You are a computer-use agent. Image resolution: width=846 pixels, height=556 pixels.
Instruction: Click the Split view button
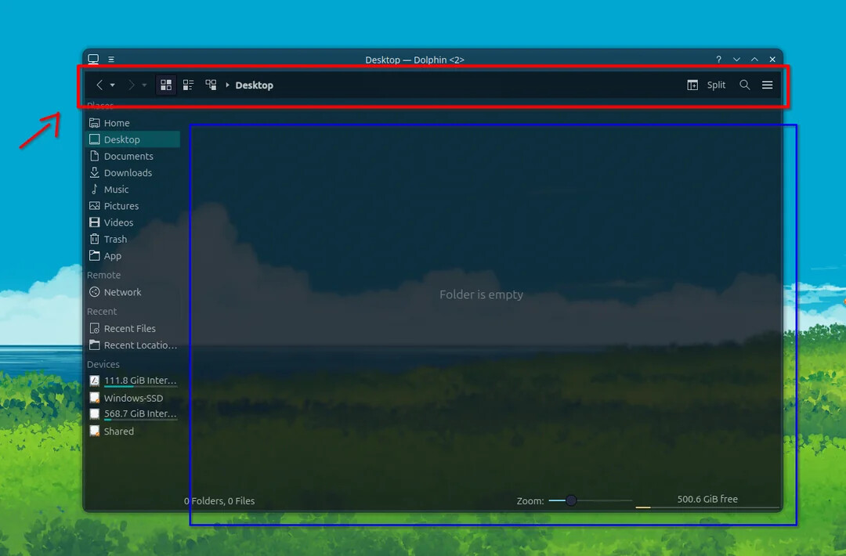pos(707,85)
